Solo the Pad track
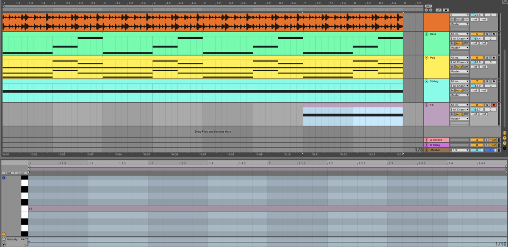Viewport: 508px width, 247px height. click(x=487, y=57)
